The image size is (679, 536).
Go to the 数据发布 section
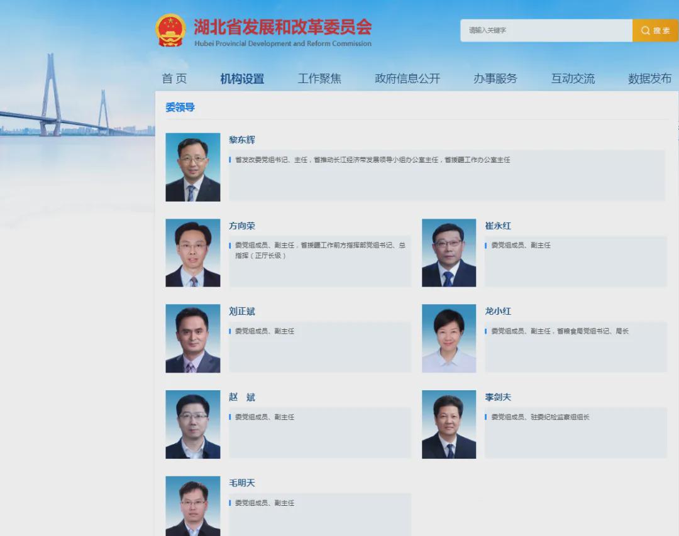pyautogui.click(x=649, y=79)
